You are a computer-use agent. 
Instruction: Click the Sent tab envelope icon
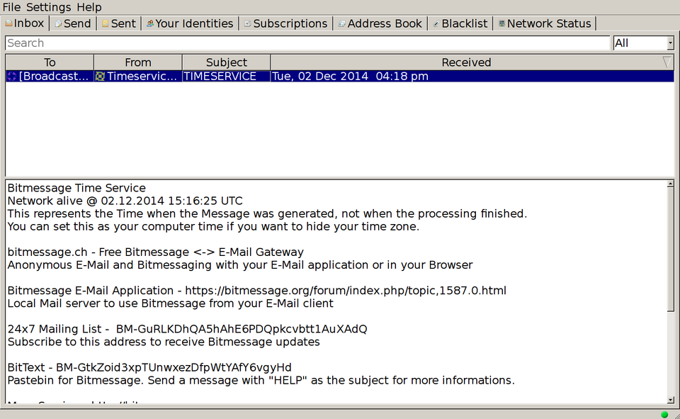coord(106,23)
